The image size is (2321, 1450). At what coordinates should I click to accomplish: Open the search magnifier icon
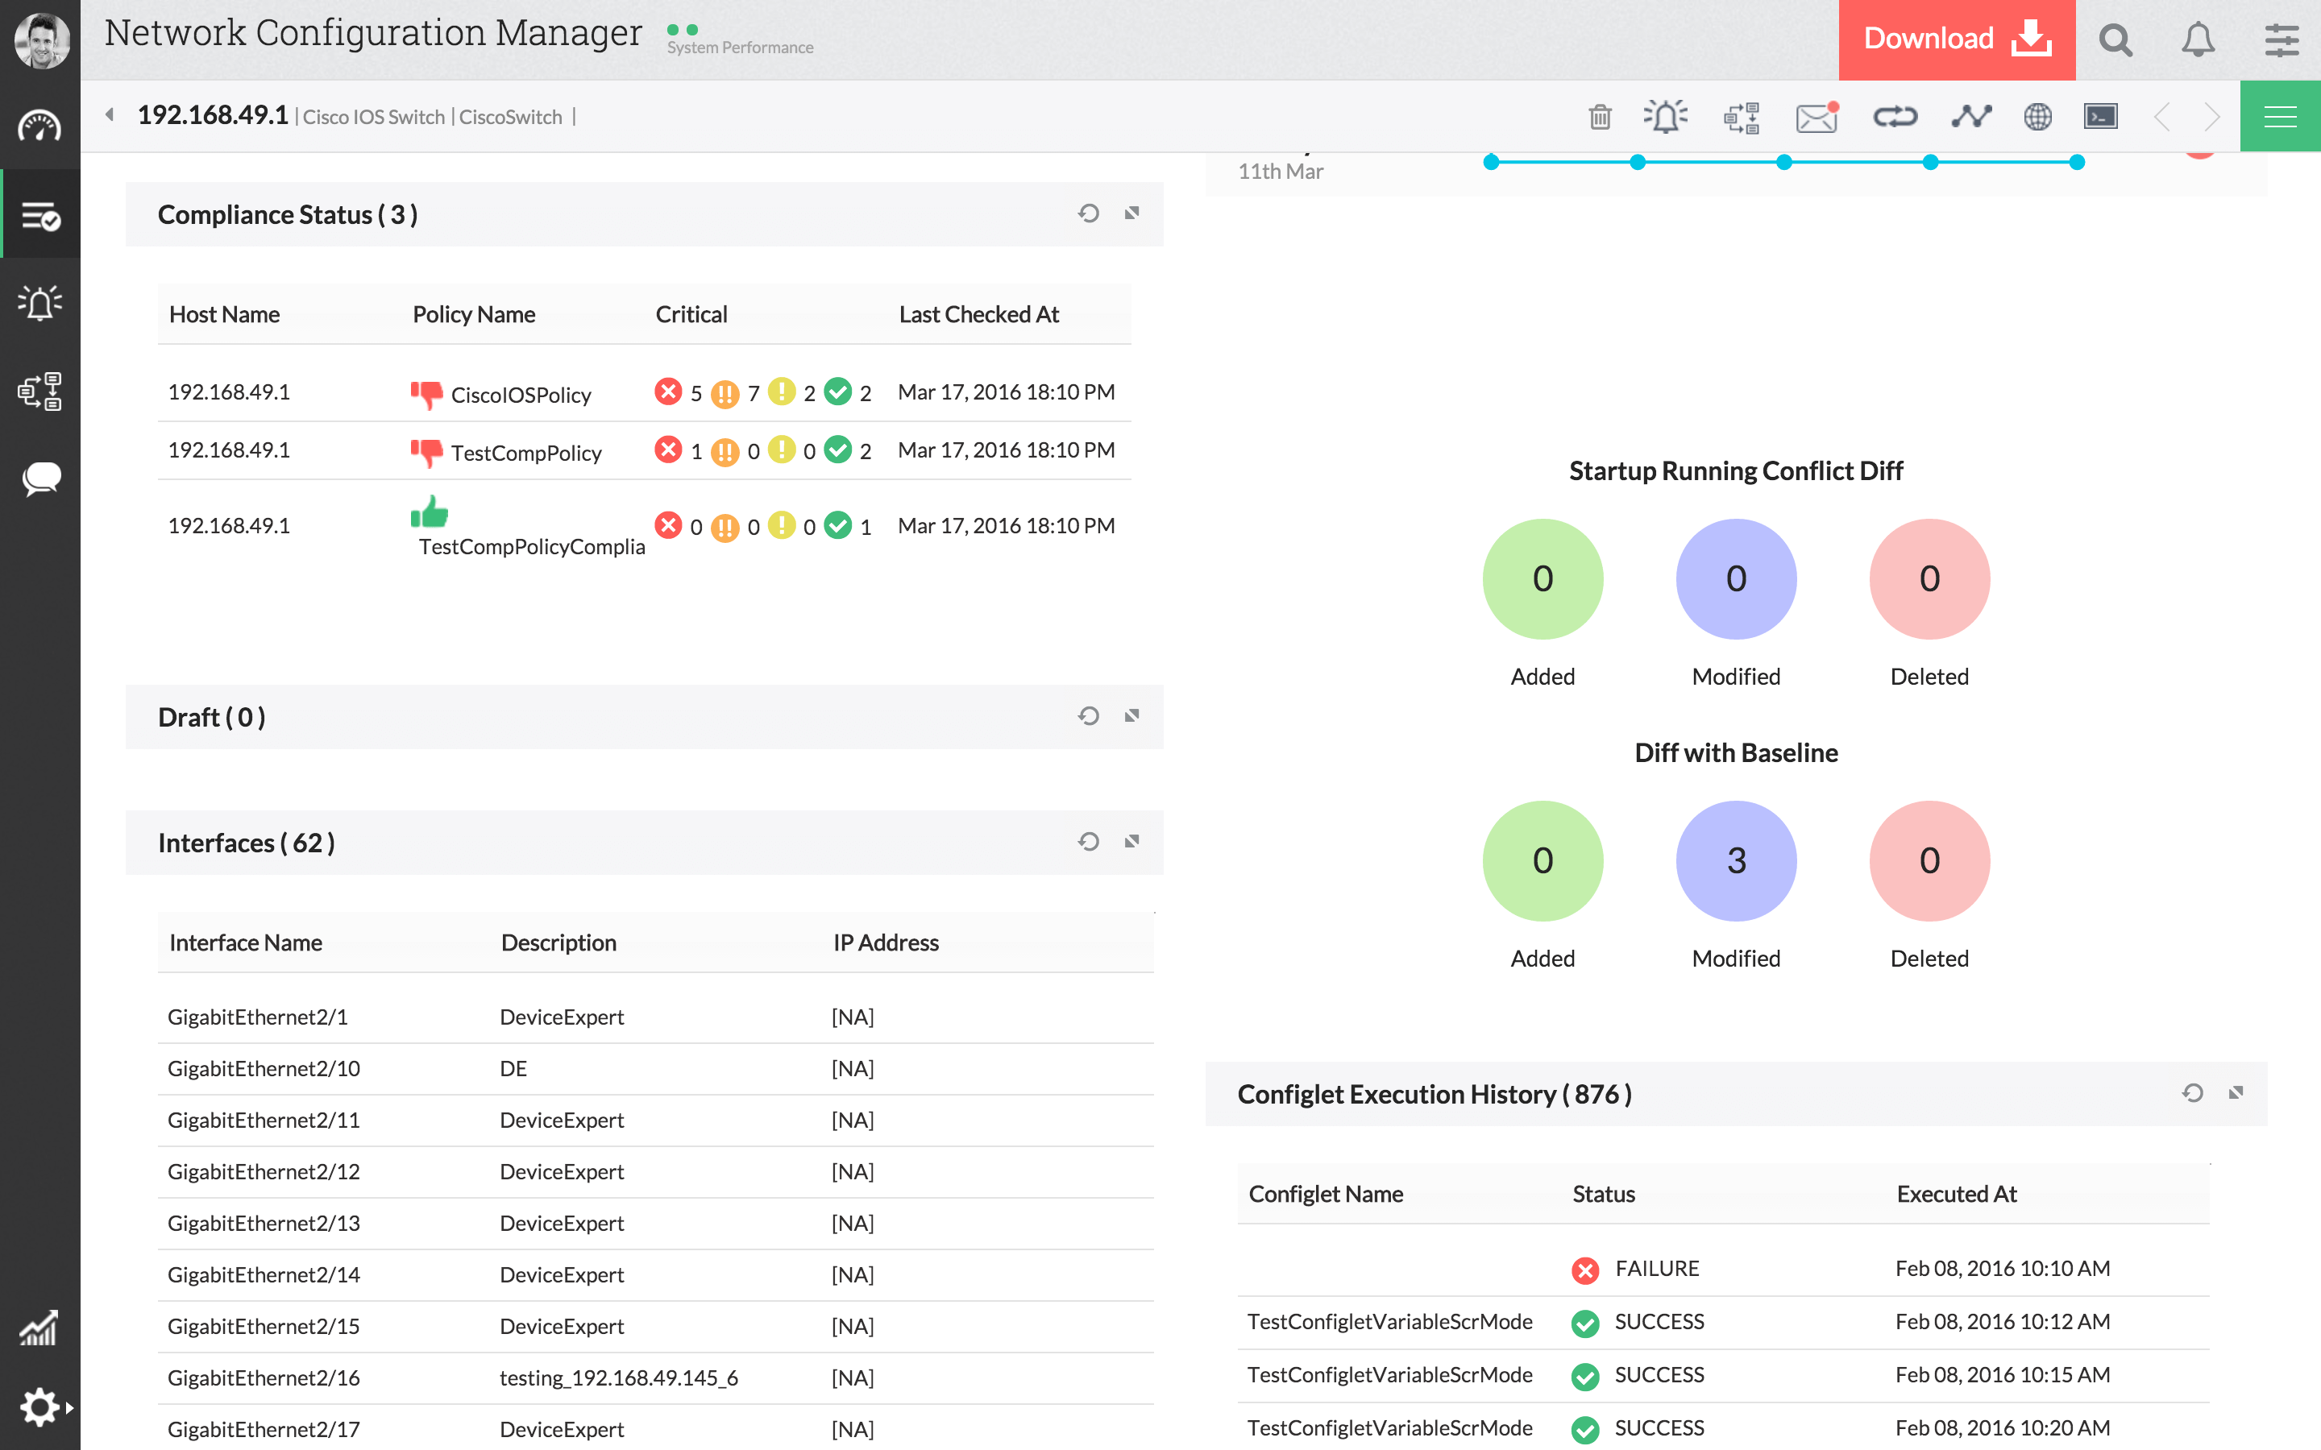click(2115, 39)
